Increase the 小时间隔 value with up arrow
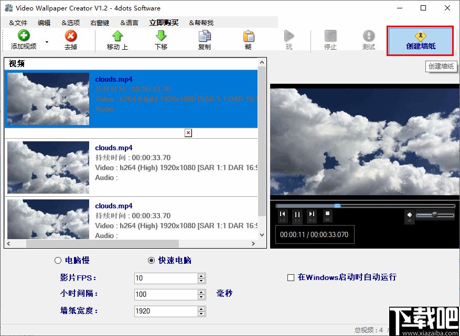This screenshot has width=460, height=336. tap(201, 292)
